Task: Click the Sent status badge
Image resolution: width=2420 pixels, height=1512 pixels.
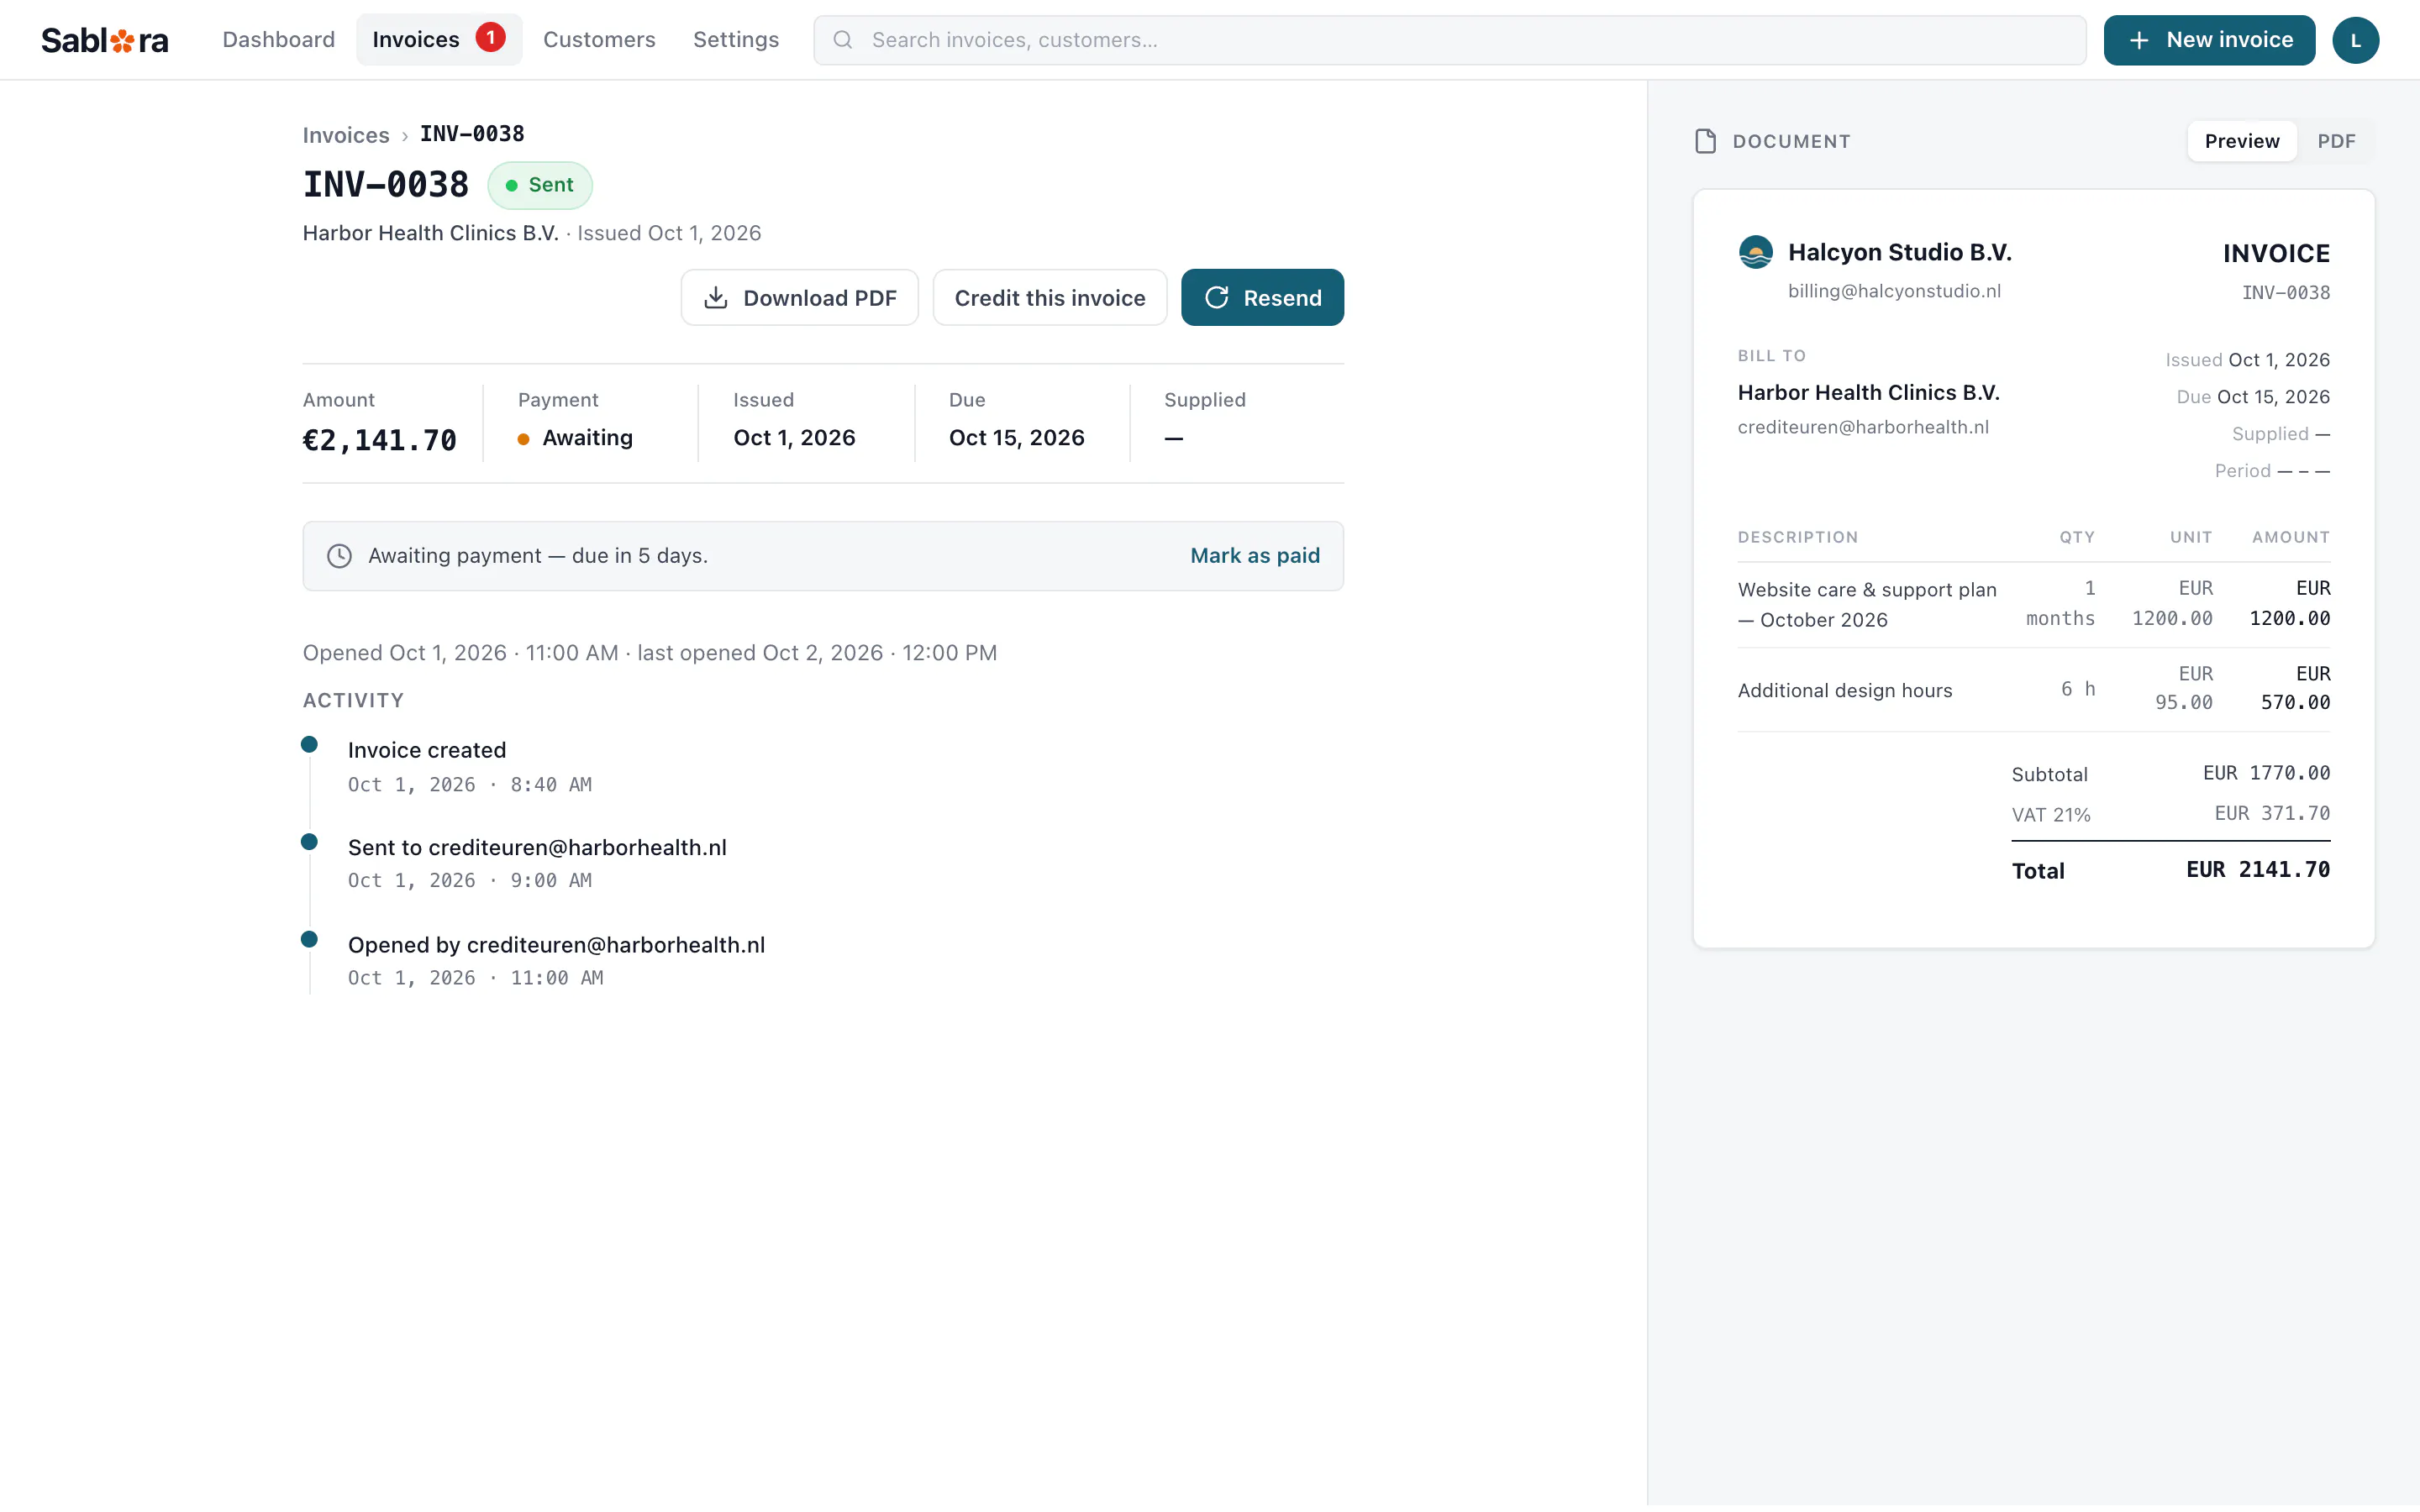Action: [540, 185]
